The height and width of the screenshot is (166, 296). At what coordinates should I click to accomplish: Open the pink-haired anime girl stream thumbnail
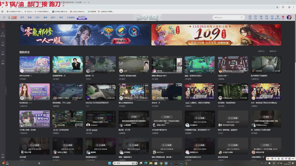(34, 65)
